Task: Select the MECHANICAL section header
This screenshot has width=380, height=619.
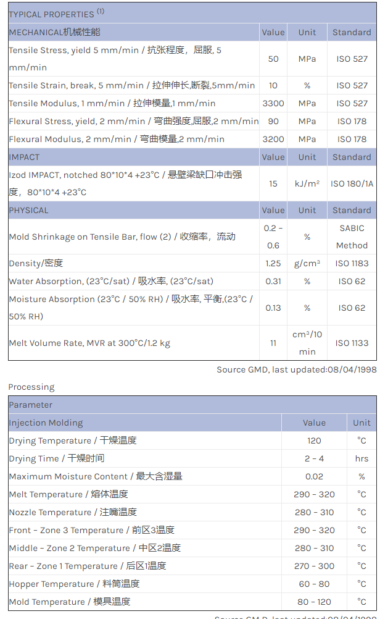Action: 54,32
